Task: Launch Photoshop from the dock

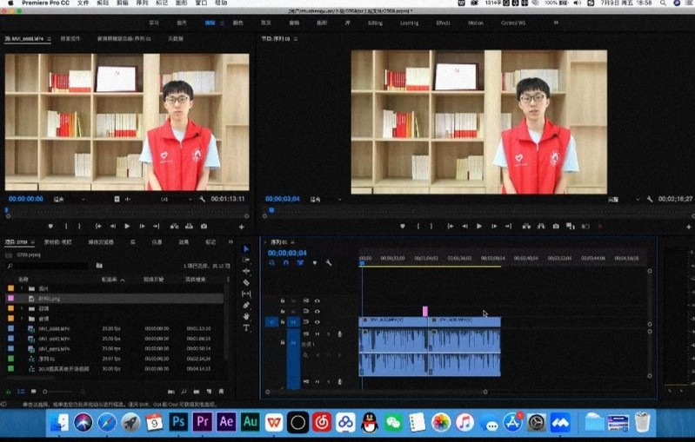Action: (x=179, y=422)
